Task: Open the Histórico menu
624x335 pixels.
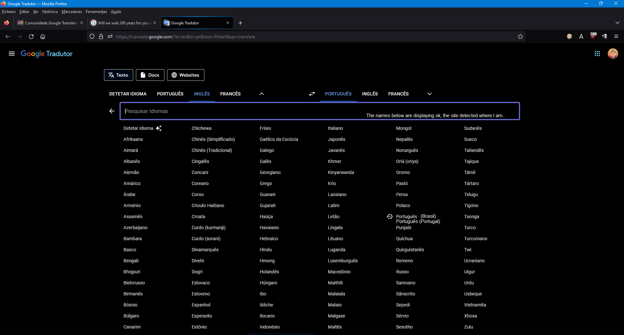Action: (x=50, y=12)
